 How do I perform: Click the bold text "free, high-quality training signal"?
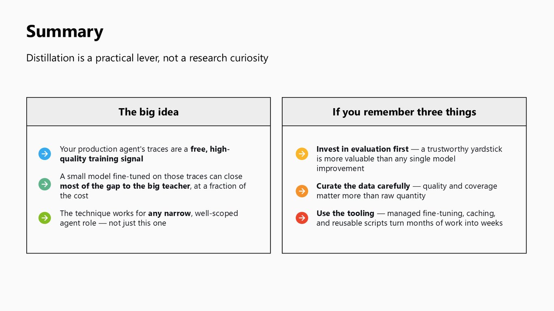point(145,154)
